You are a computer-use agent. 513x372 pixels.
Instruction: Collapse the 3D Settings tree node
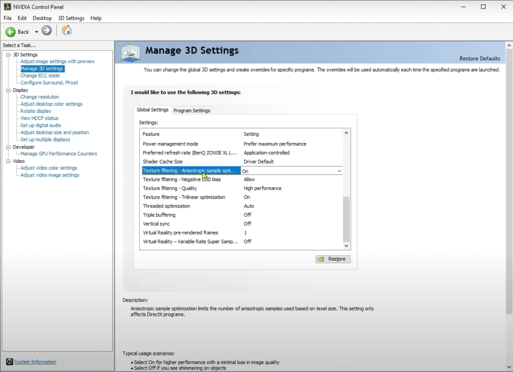[x=8, y=55]
